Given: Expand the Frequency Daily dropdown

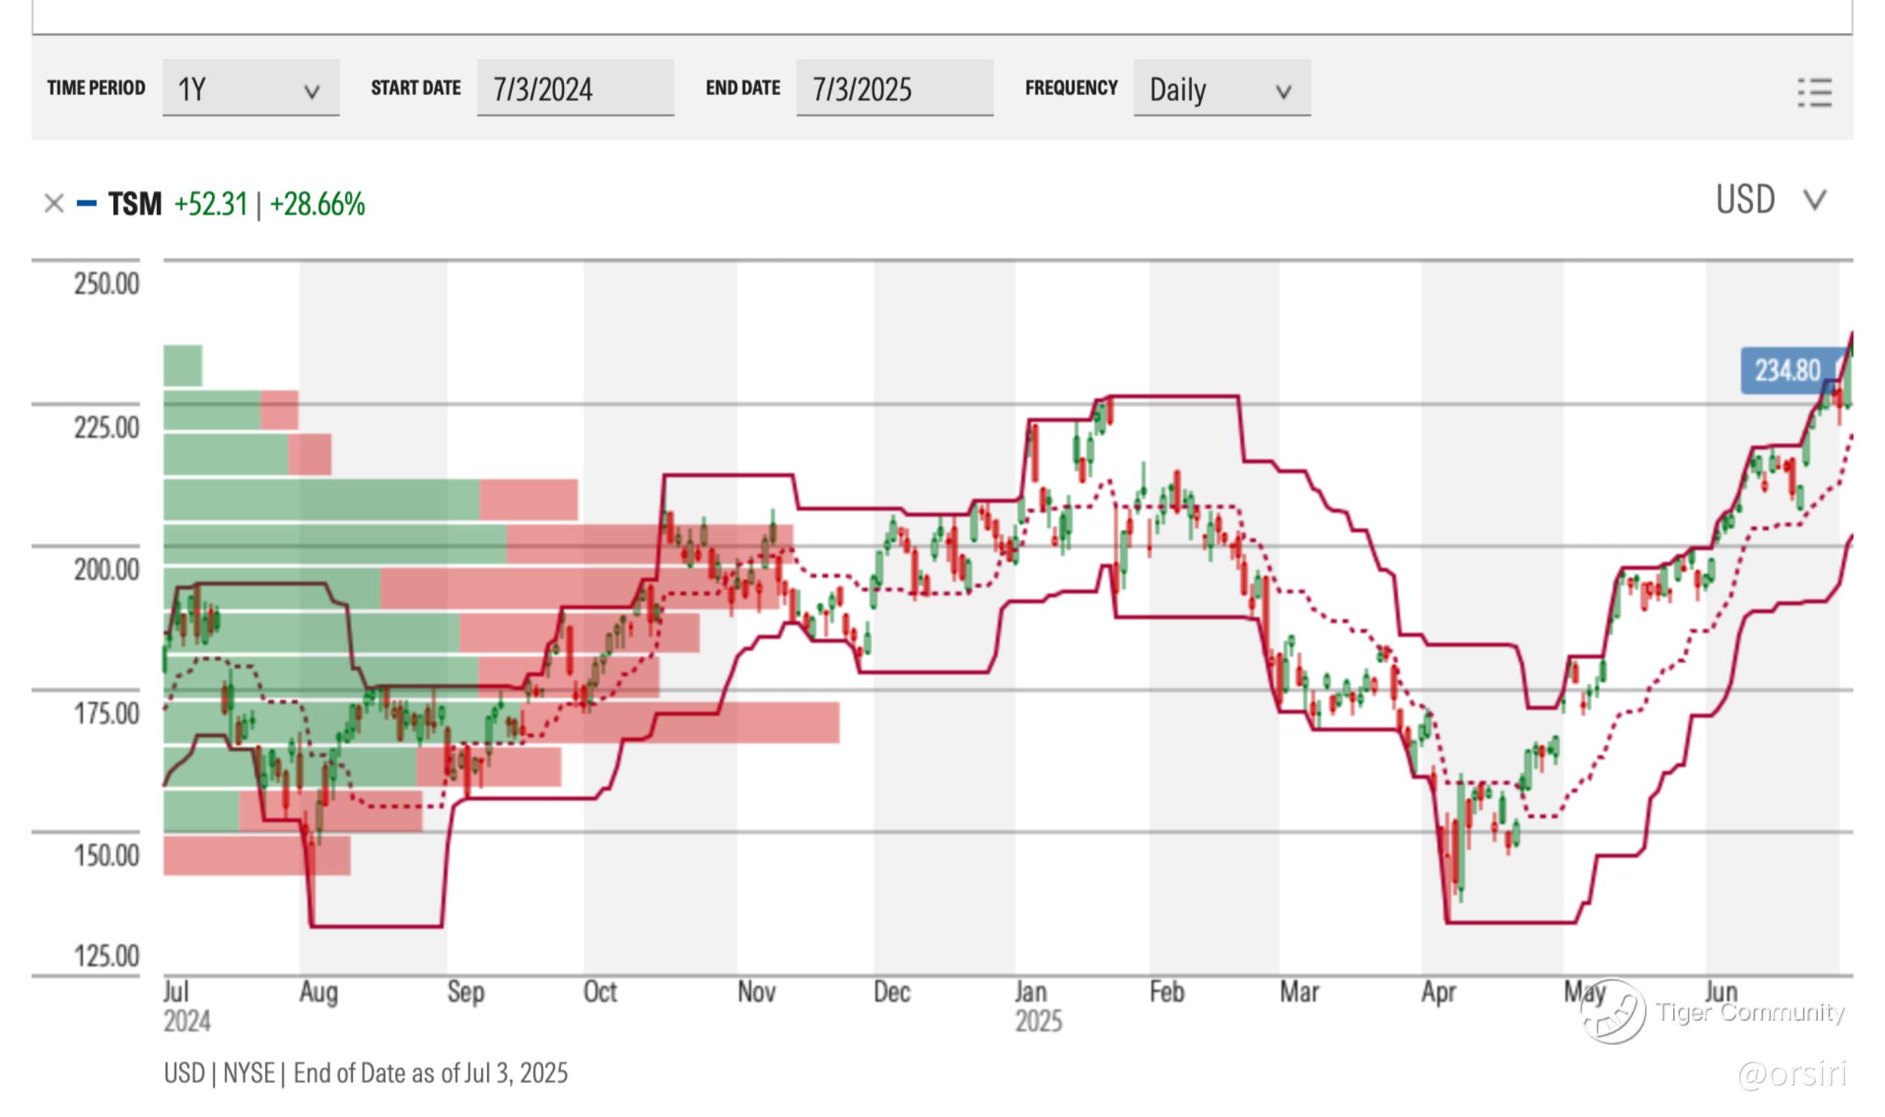Looking at the screenshot, I should click(x=1221, y=89).
